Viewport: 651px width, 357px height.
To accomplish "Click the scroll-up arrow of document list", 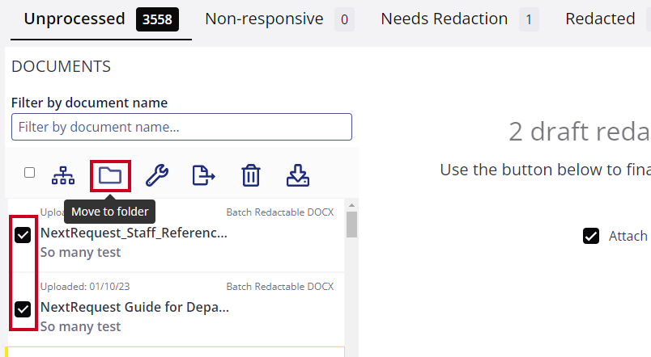I will pyautogui.click(x=351, y=205).
